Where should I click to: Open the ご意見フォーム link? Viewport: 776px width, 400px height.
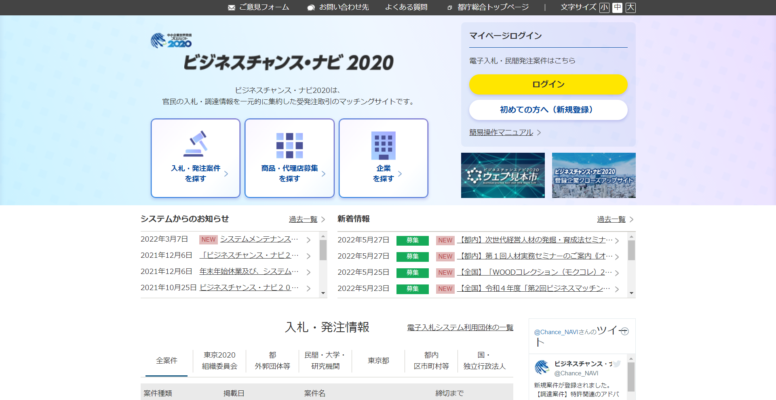click(x=264, y=7)
